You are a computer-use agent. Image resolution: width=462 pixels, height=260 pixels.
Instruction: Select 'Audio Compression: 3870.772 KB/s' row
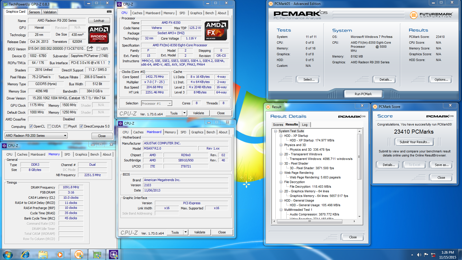click(x=314, y=214)
